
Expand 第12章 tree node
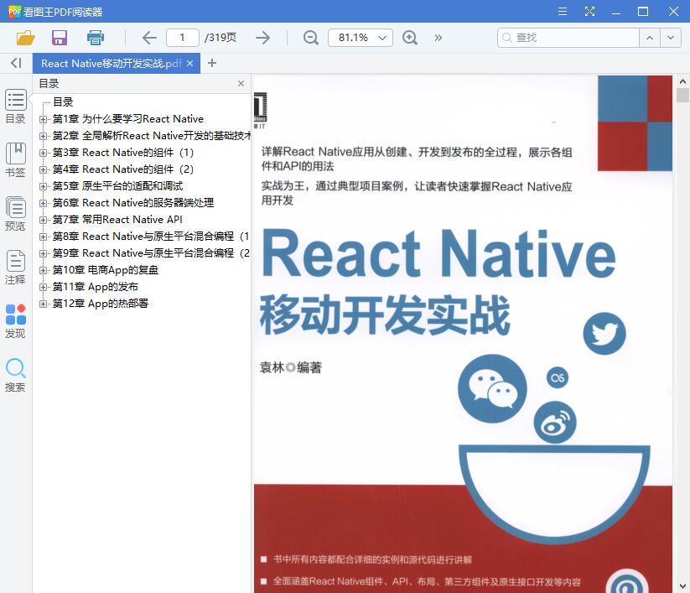point(43,304)
